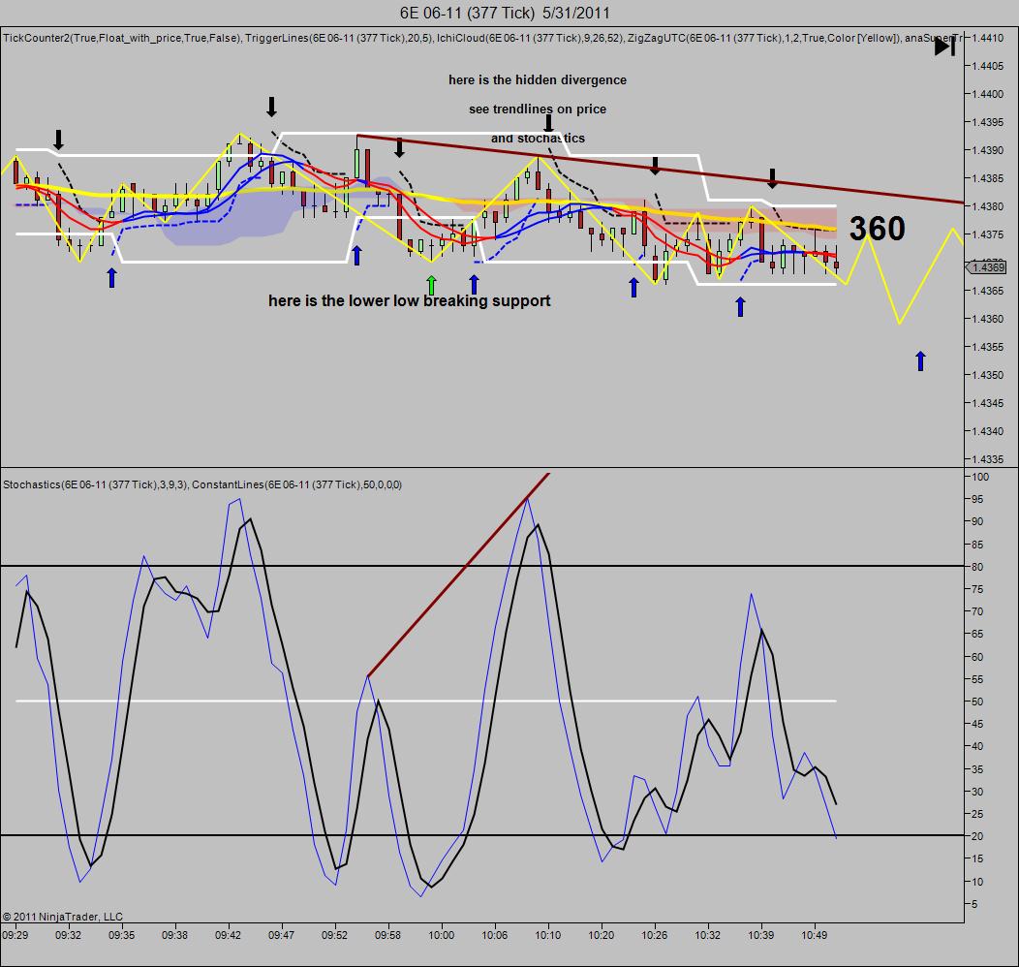
Task: Click the large '360' text label
Action: (877, 229)
